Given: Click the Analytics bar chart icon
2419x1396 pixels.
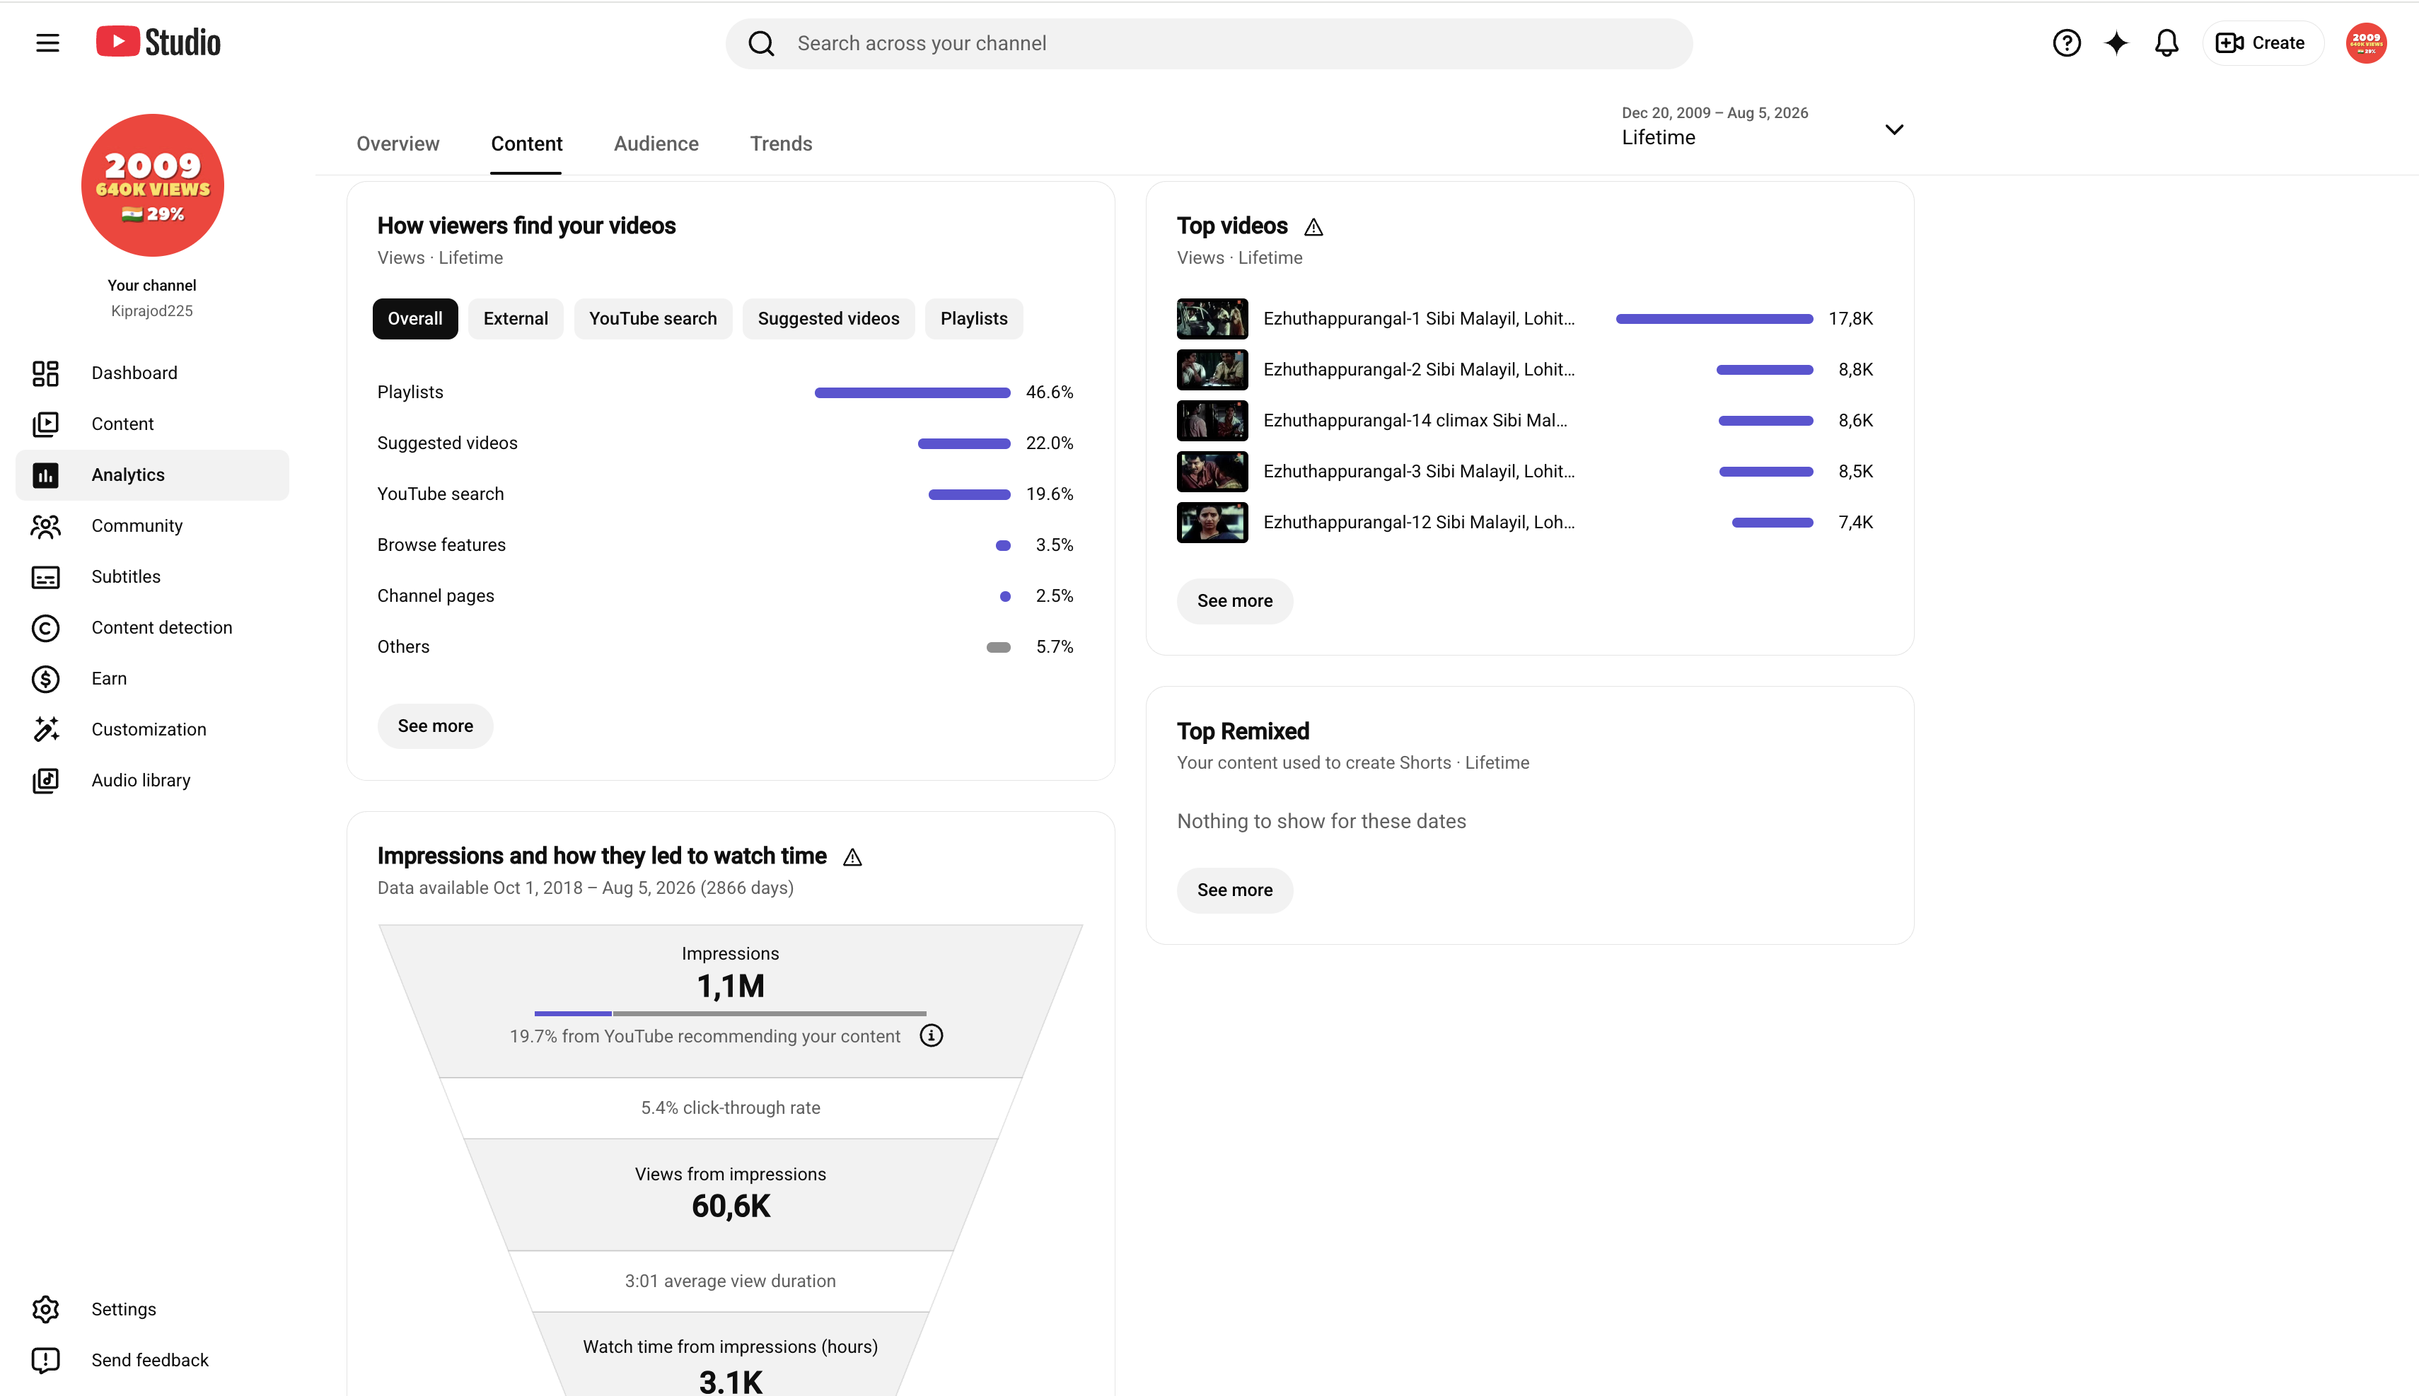Looking at the screenshot, I should (45, 475).
